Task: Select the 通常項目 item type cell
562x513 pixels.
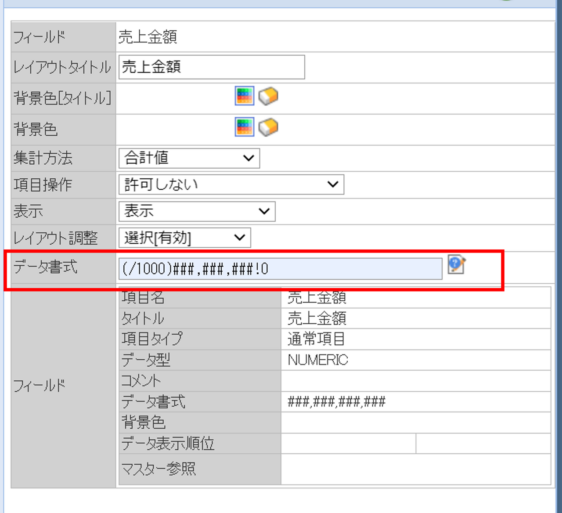Action: coord(316,339)
